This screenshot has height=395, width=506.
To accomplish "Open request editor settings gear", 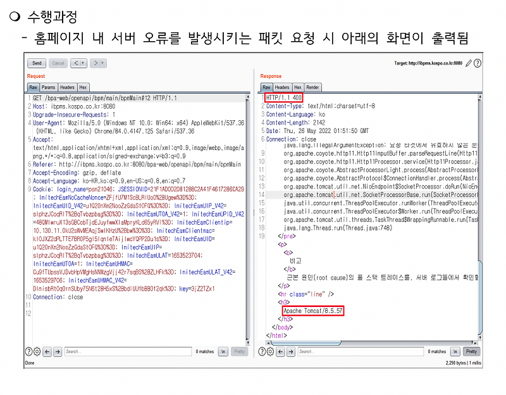I will 37,352.
